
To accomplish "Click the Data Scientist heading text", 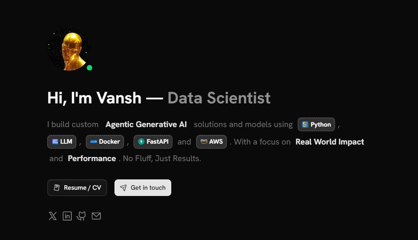I will tap(219, 98).
